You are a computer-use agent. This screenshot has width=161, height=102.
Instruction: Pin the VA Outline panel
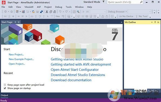click(x=155, y=22)
